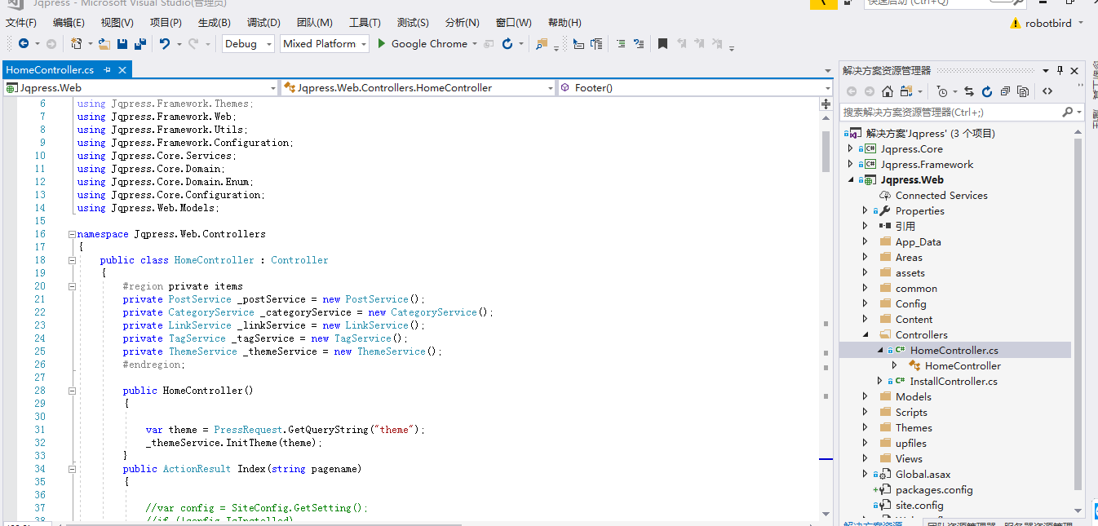
Task: Click the Home icon in Solution Explorer
Action: pos(888,91)
